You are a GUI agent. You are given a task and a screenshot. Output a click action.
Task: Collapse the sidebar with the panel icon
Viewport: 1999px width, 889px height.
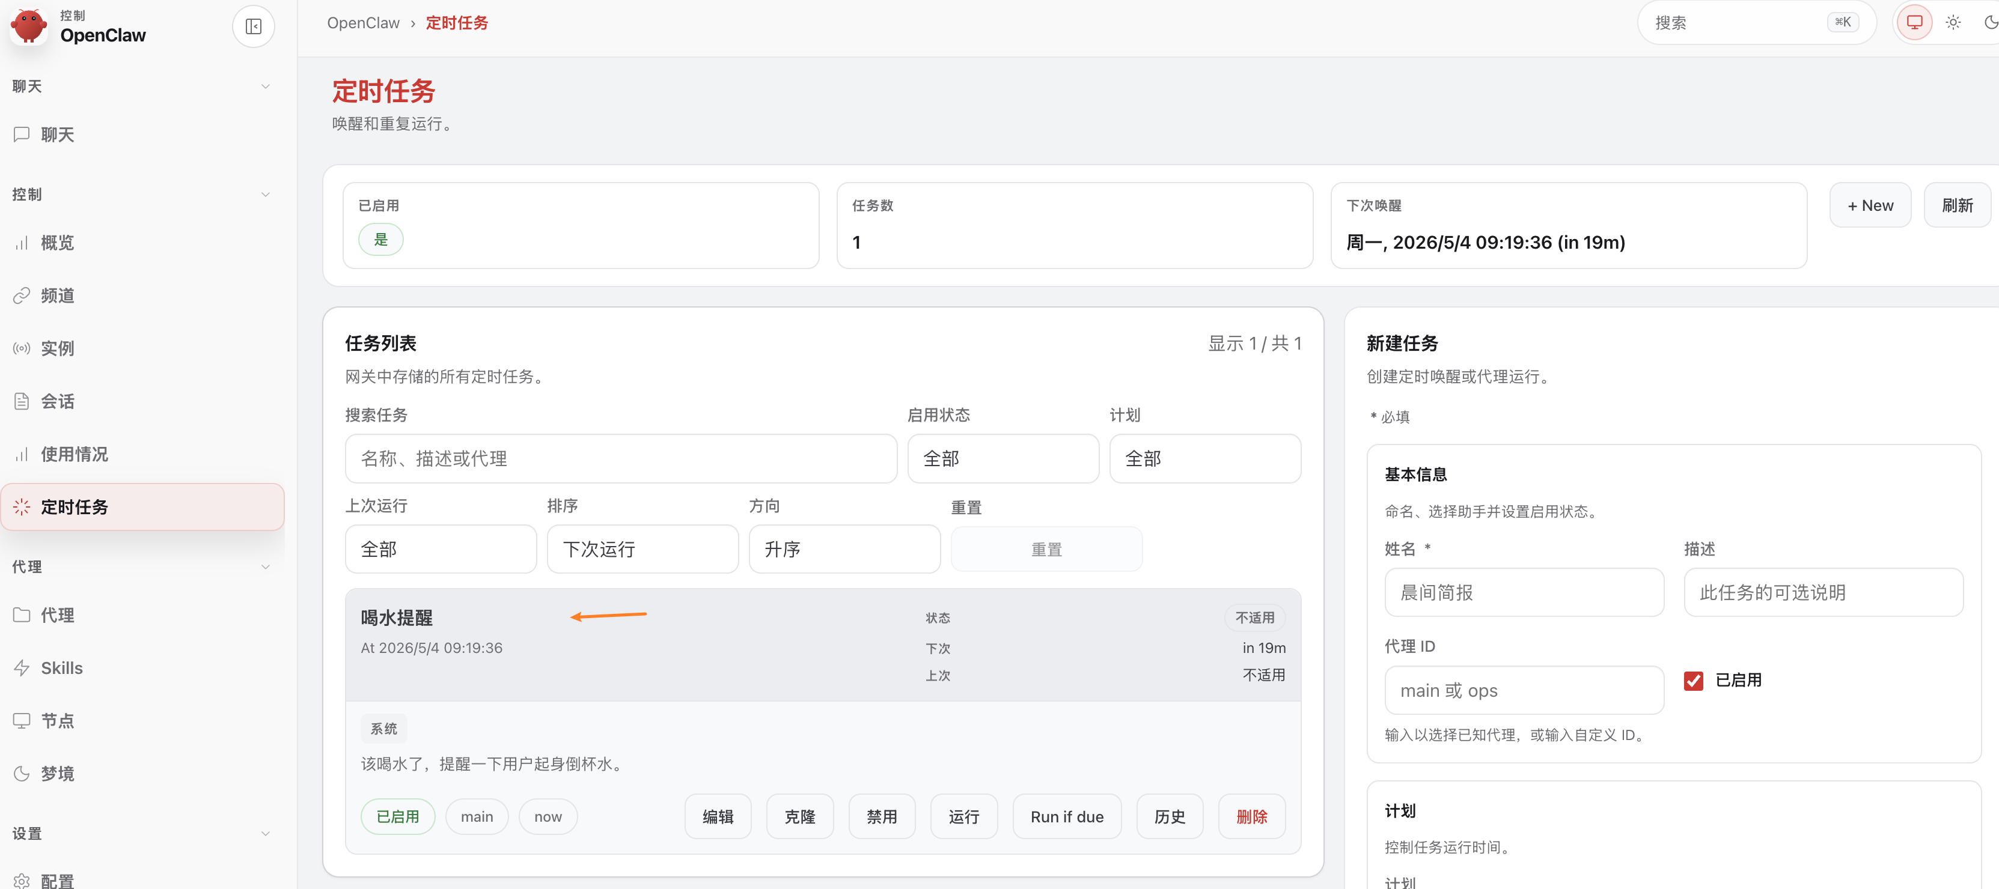pyautogui.click(x=254, y=26)
